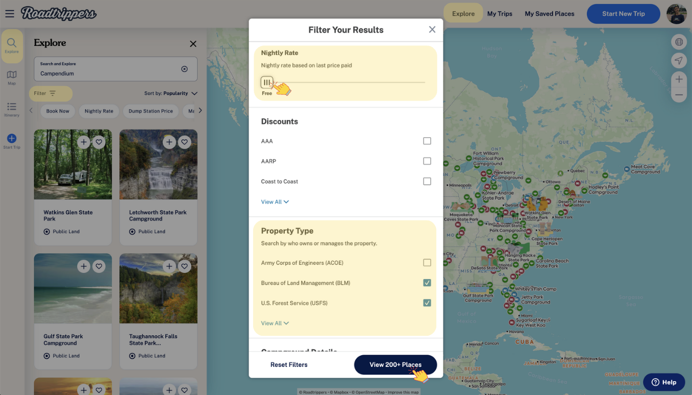Zoom out on the map
Image resolution: width=692 pixels, height=395 pixels.
(x=679, y=95)
